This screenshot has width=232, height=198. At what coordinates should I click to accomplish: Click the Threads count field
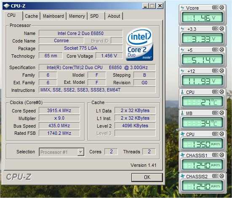tap(149, 152)
